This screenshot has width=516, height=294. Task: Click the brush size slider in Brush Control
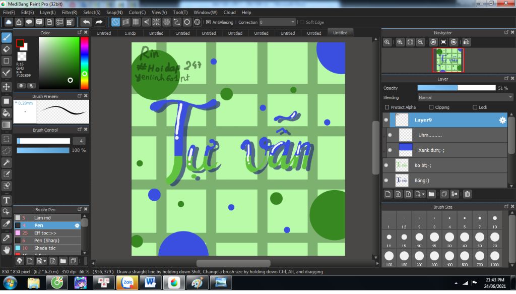point(43,141)
